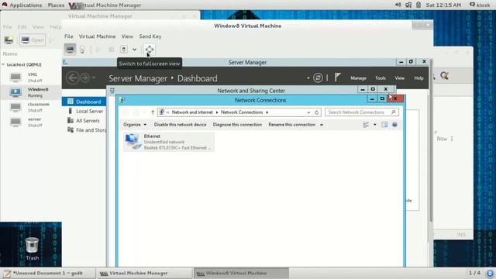Open the Virtual Machine menu
Viewport: 496px width, 279px height.
click(x=97, y=36)
